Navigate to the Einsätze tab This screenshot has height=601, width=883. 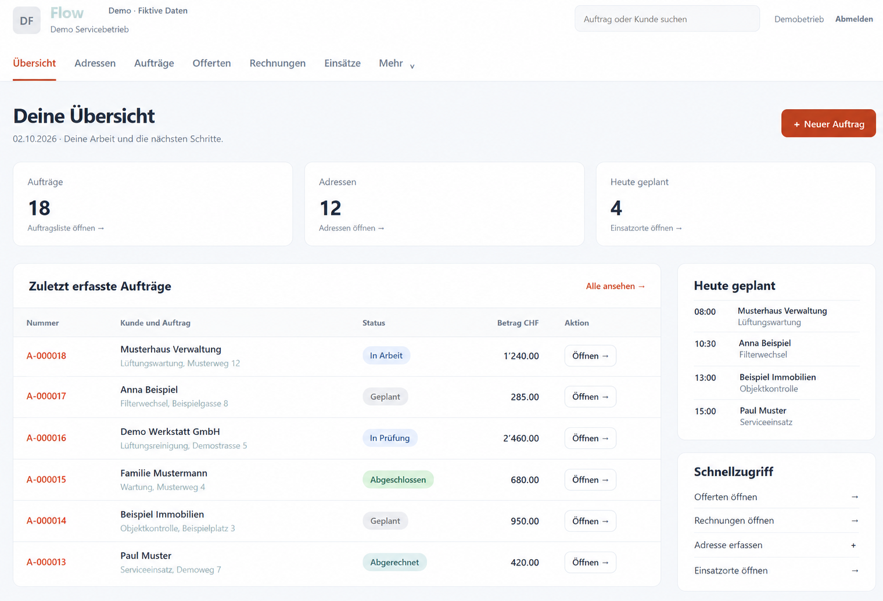pyautogui.click(x=342, y=63)
